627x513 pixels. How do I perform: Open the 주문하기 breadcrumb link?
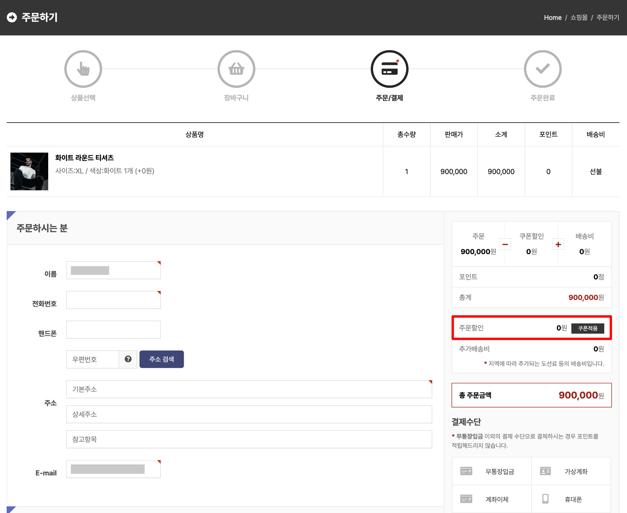point(608,18)
